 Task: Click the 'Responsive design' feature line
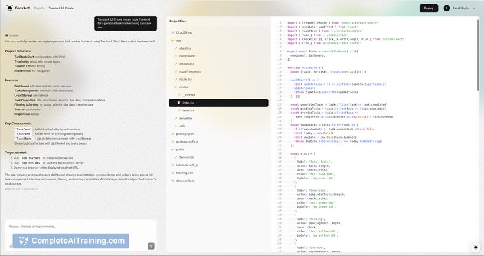[x=27, y=114]
